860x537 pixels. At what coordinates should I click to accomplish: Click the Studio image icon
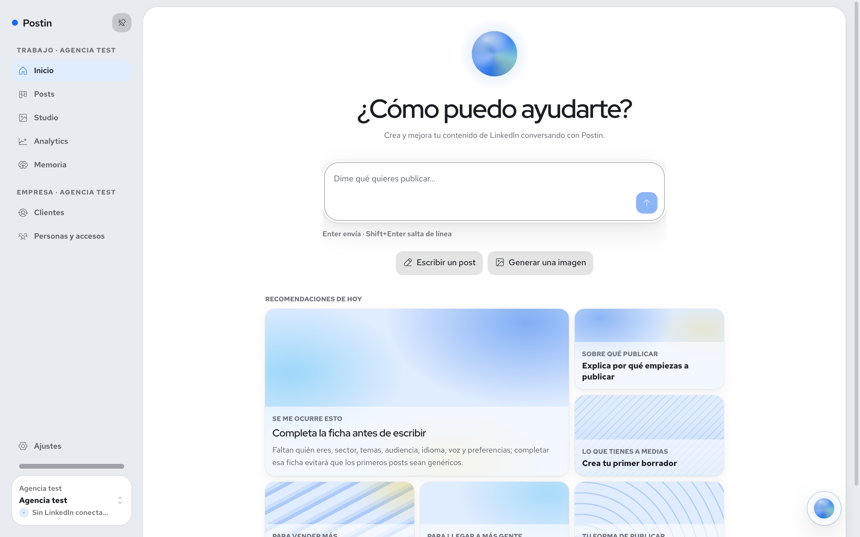pyautogui.click(x=23, y=118)
